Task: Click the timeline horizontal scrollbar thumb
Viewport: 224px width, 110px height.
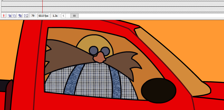Action: tap(74, 16)
